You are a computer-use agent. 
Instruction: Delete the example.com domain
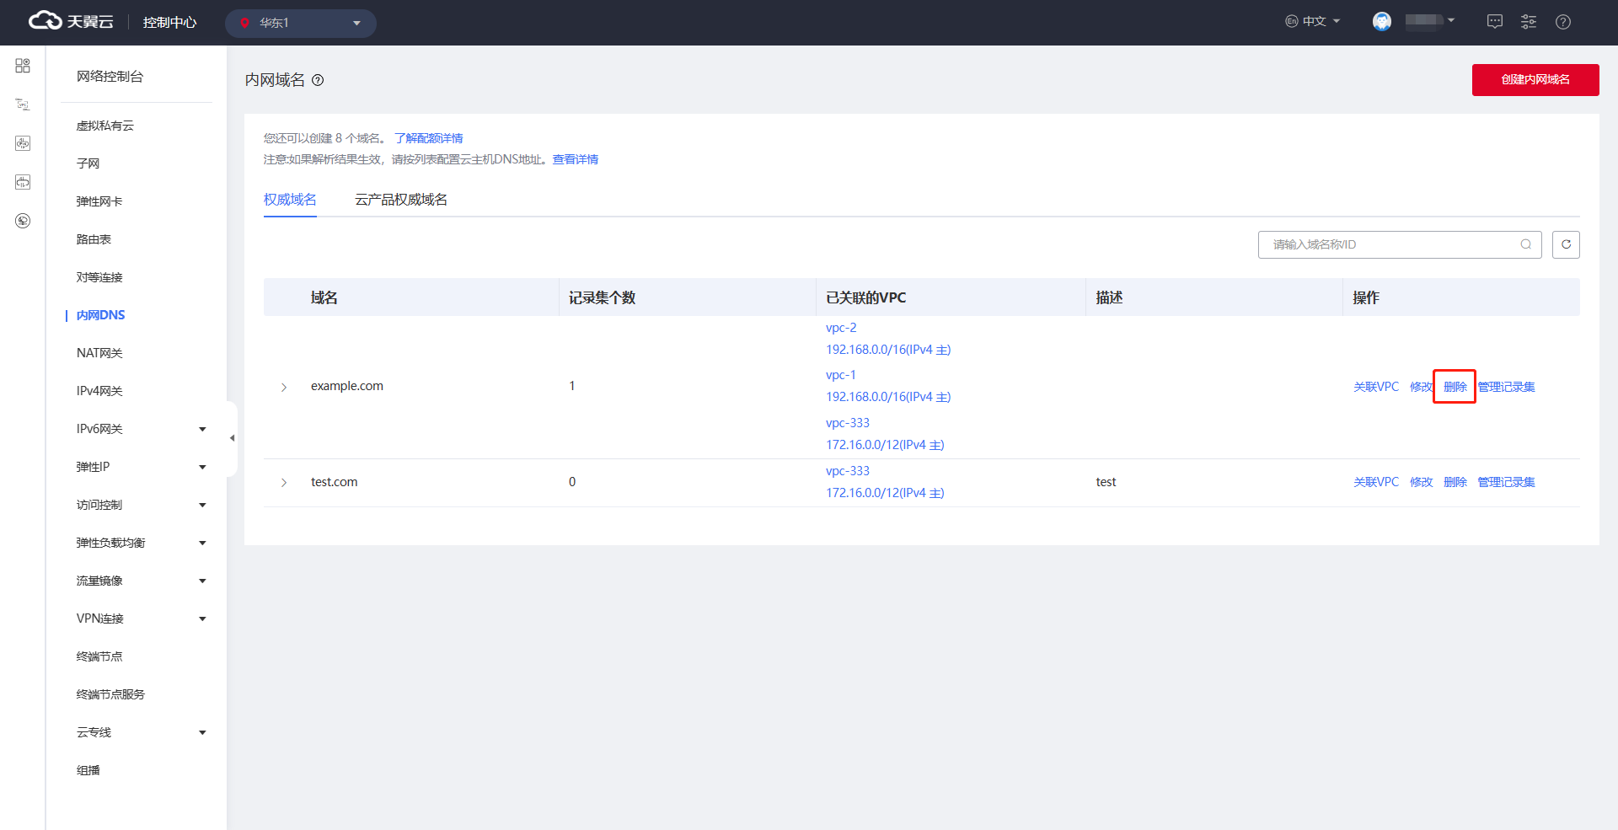click(1455, 387)
